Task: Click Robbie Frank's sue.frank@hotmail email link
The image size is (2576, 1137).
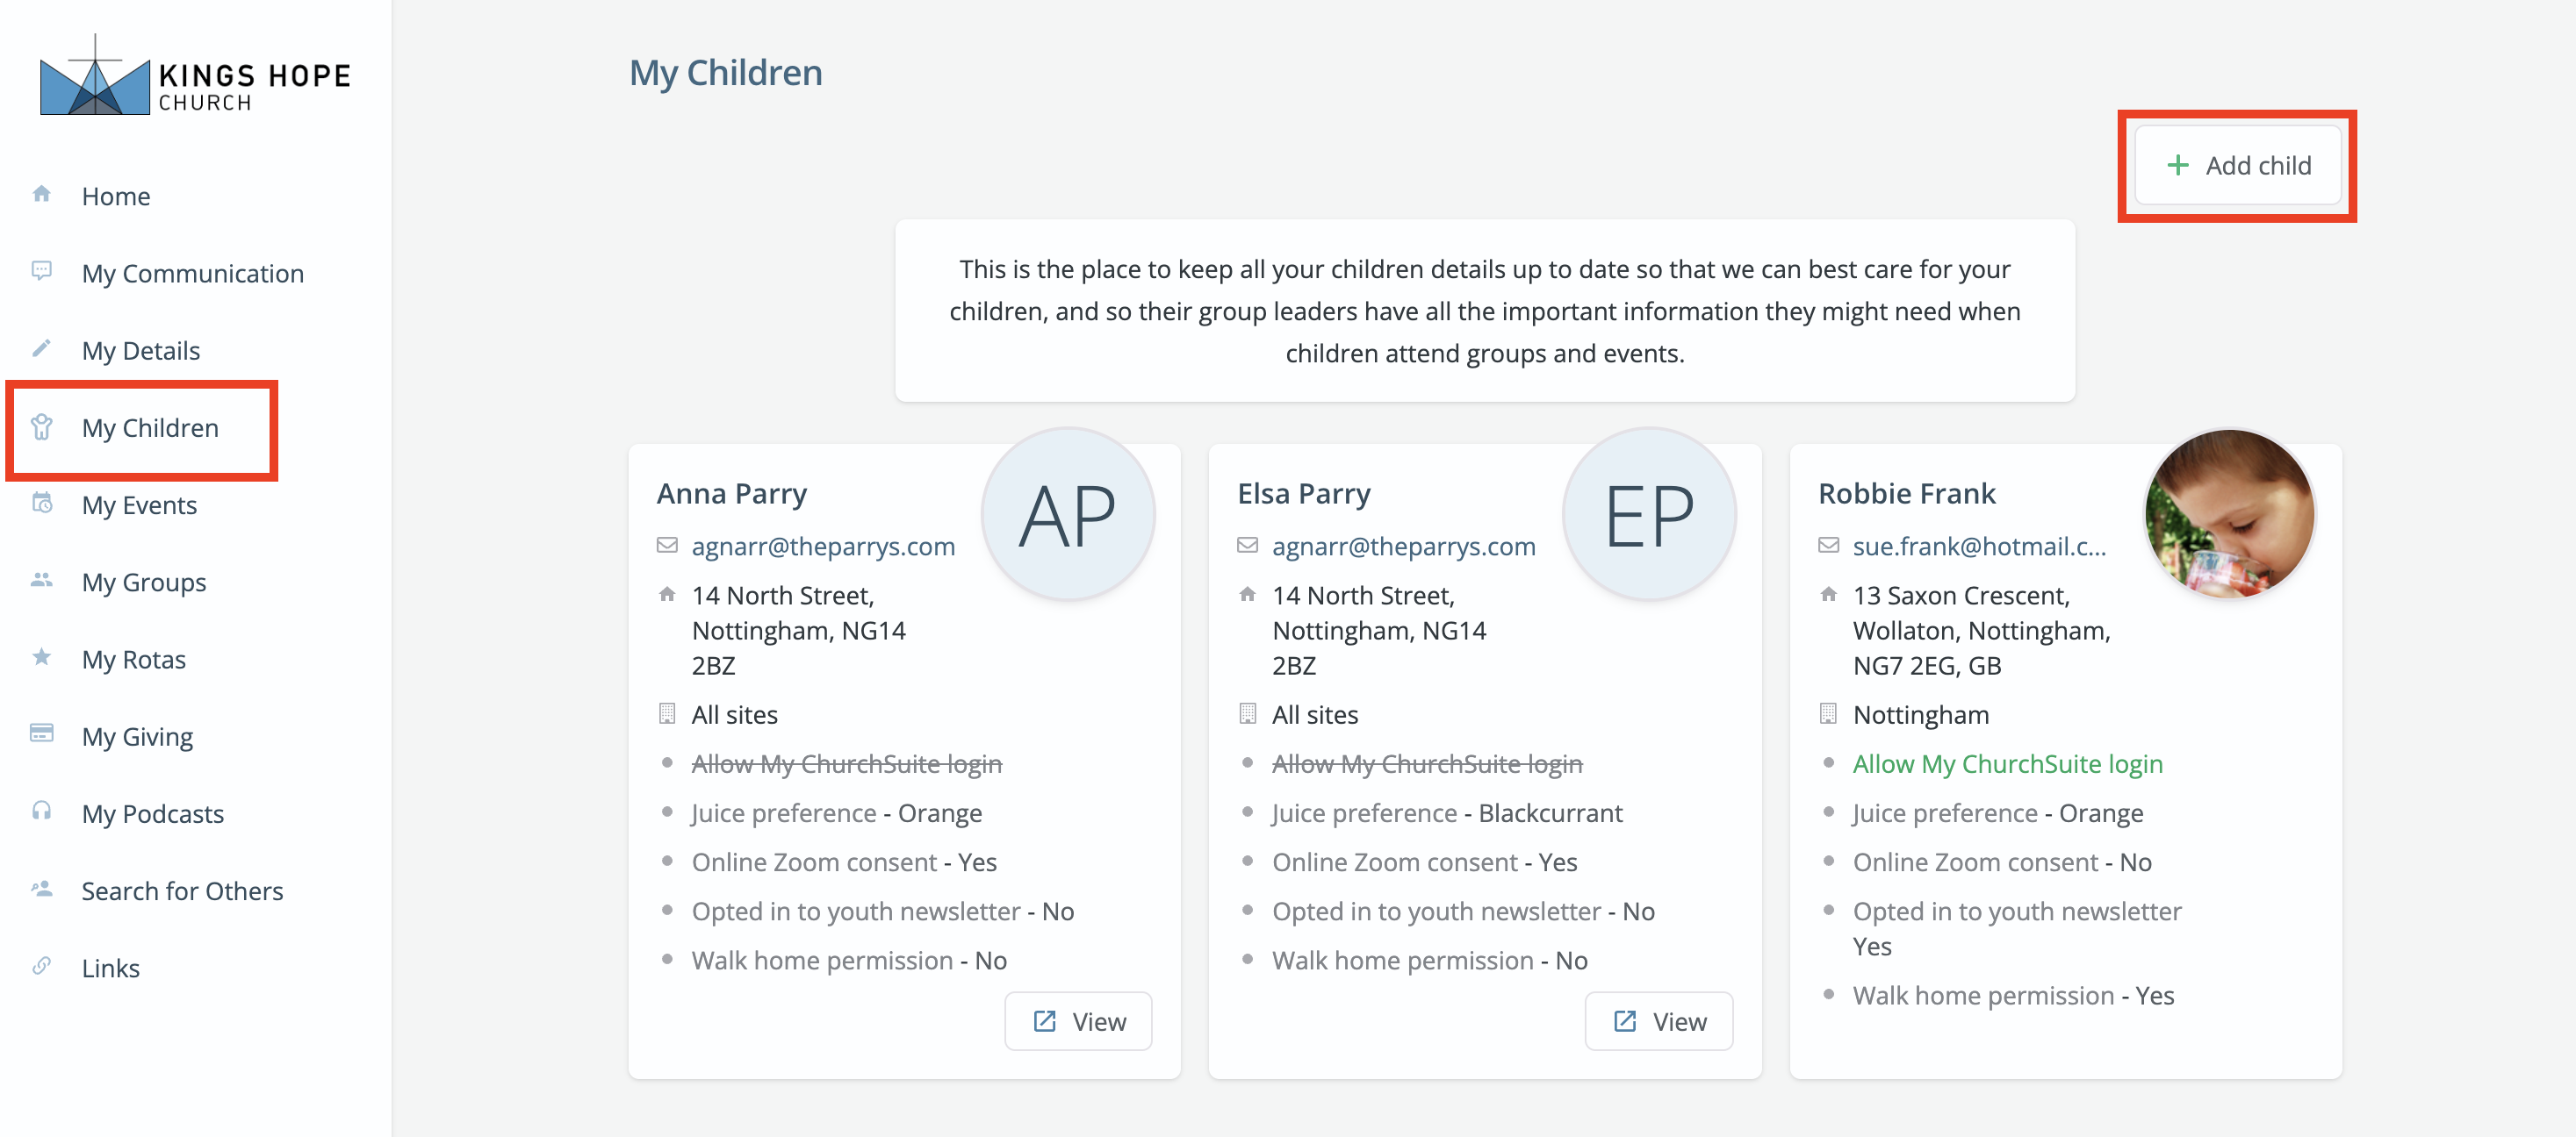Action: (x=1979, y=546)
